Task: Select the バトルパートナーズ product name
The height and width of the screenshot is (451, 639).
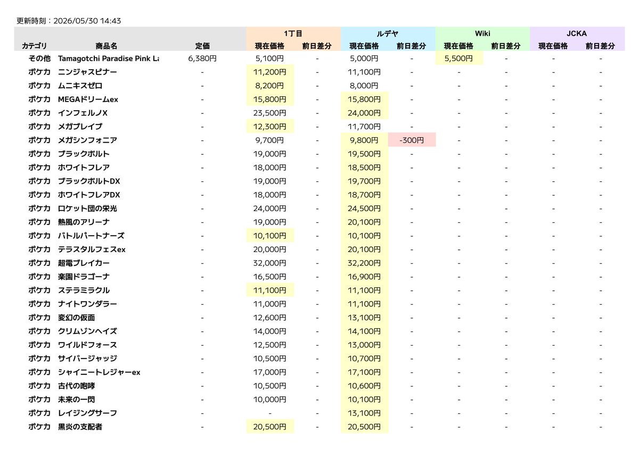Action: (x=92, y=236)
